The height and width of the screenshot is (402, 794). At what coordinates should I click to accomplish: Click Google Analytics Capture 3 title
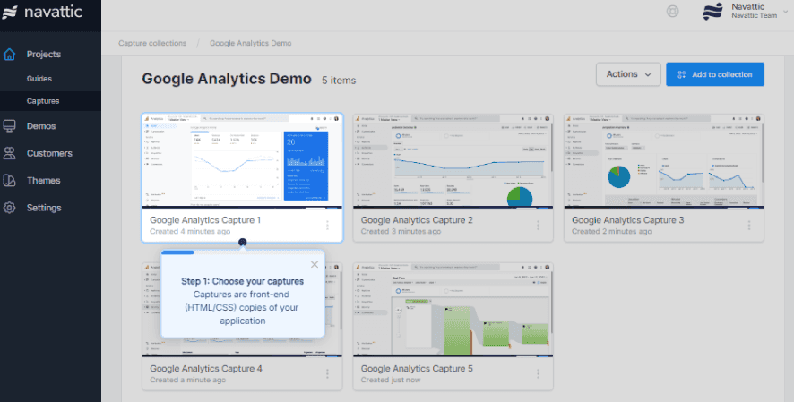click(x=628, y=220)
